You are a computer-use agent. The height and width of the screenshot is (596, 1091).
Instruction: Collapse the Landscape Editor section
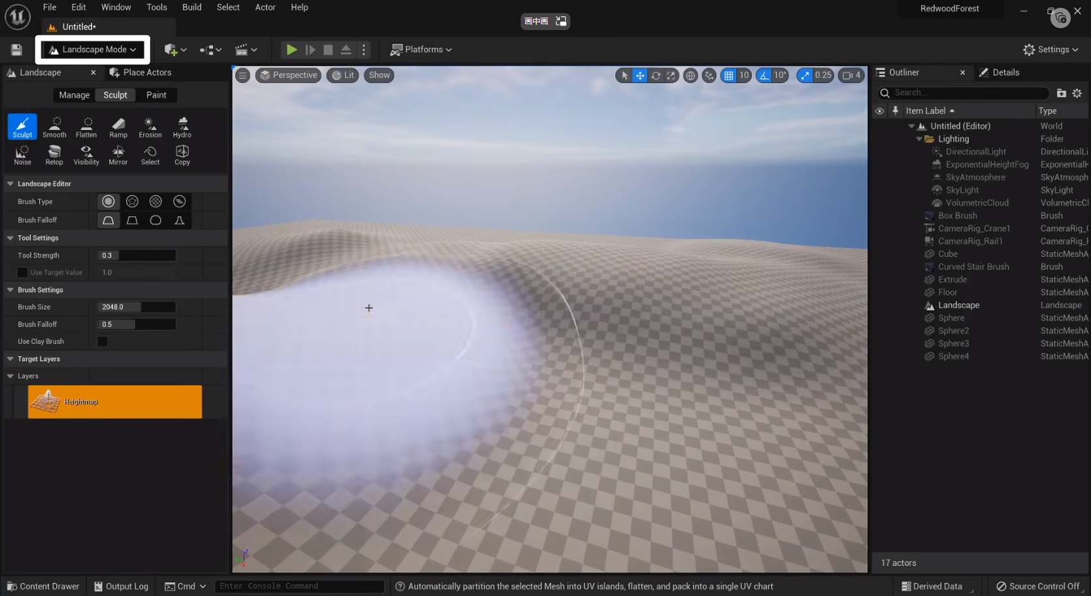(10, 184)
